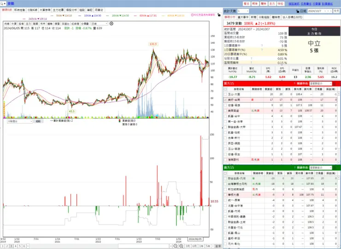Check the 合庫-新竹 broker row checkbox

pyautogui.click(x=225, y=138)
